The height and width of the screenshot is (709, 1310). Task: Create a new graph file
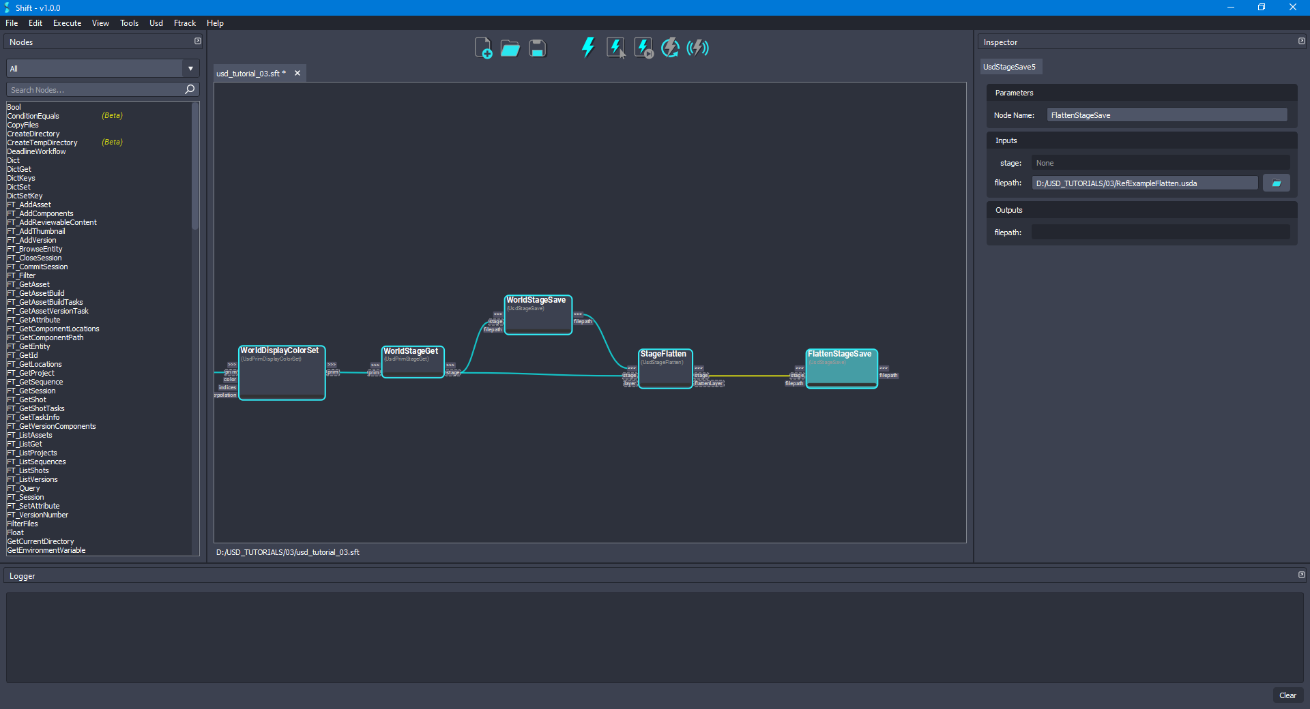484,48
